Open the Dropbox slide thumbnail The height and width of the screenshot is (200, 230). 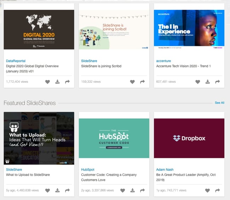[x=189, y=138]
